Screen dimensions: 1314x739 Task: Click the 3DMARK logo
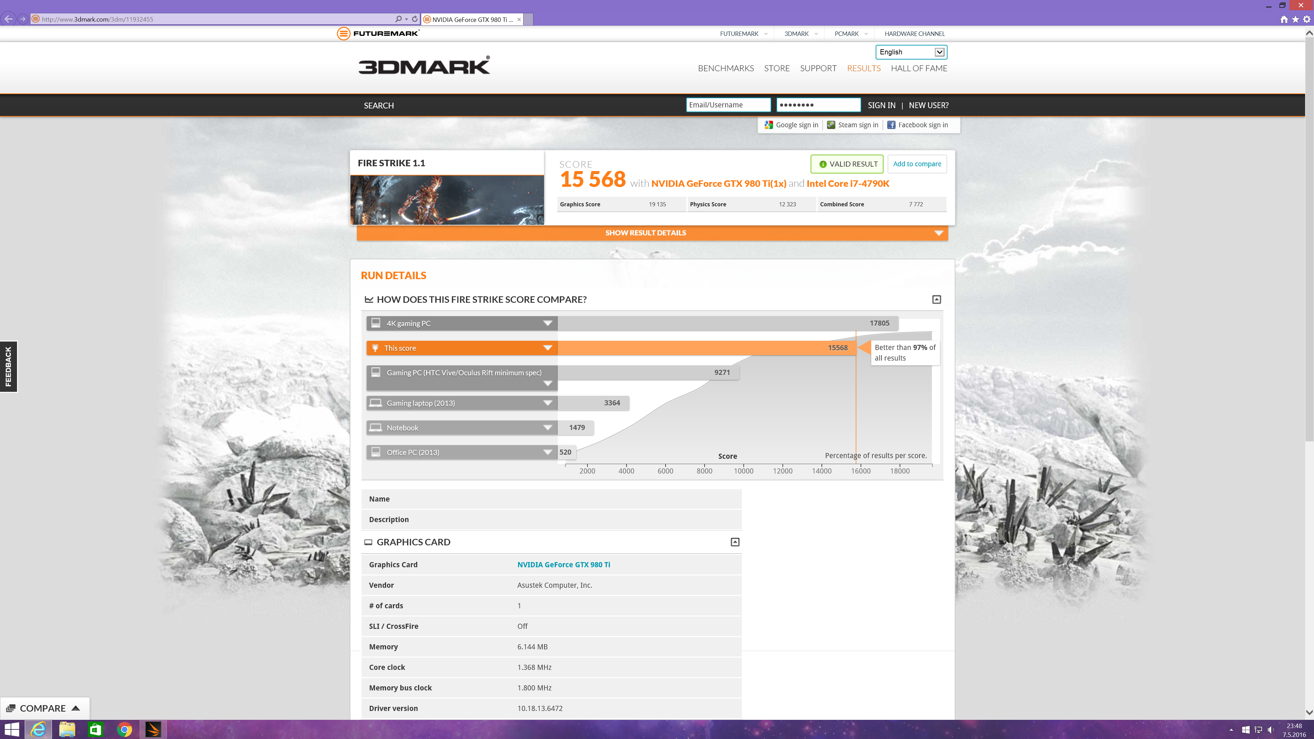click(424, 66)
